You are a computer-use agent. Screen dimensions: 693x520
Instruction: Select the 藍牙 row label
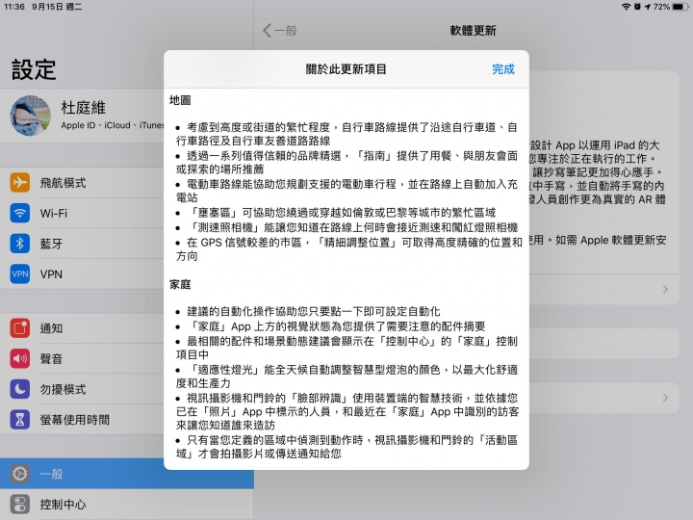pyautogui.click(x=51, y=244)
